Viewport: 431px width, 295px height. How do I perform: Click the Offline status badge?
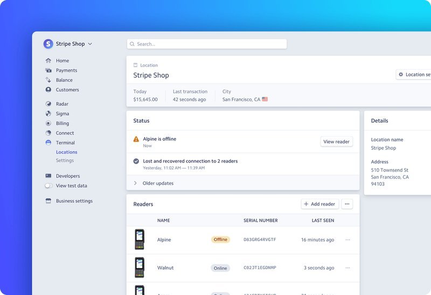(220, 240)
